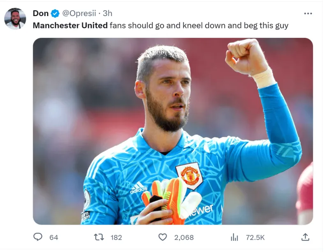Open the three-dot more options menu

coord(308,14)
